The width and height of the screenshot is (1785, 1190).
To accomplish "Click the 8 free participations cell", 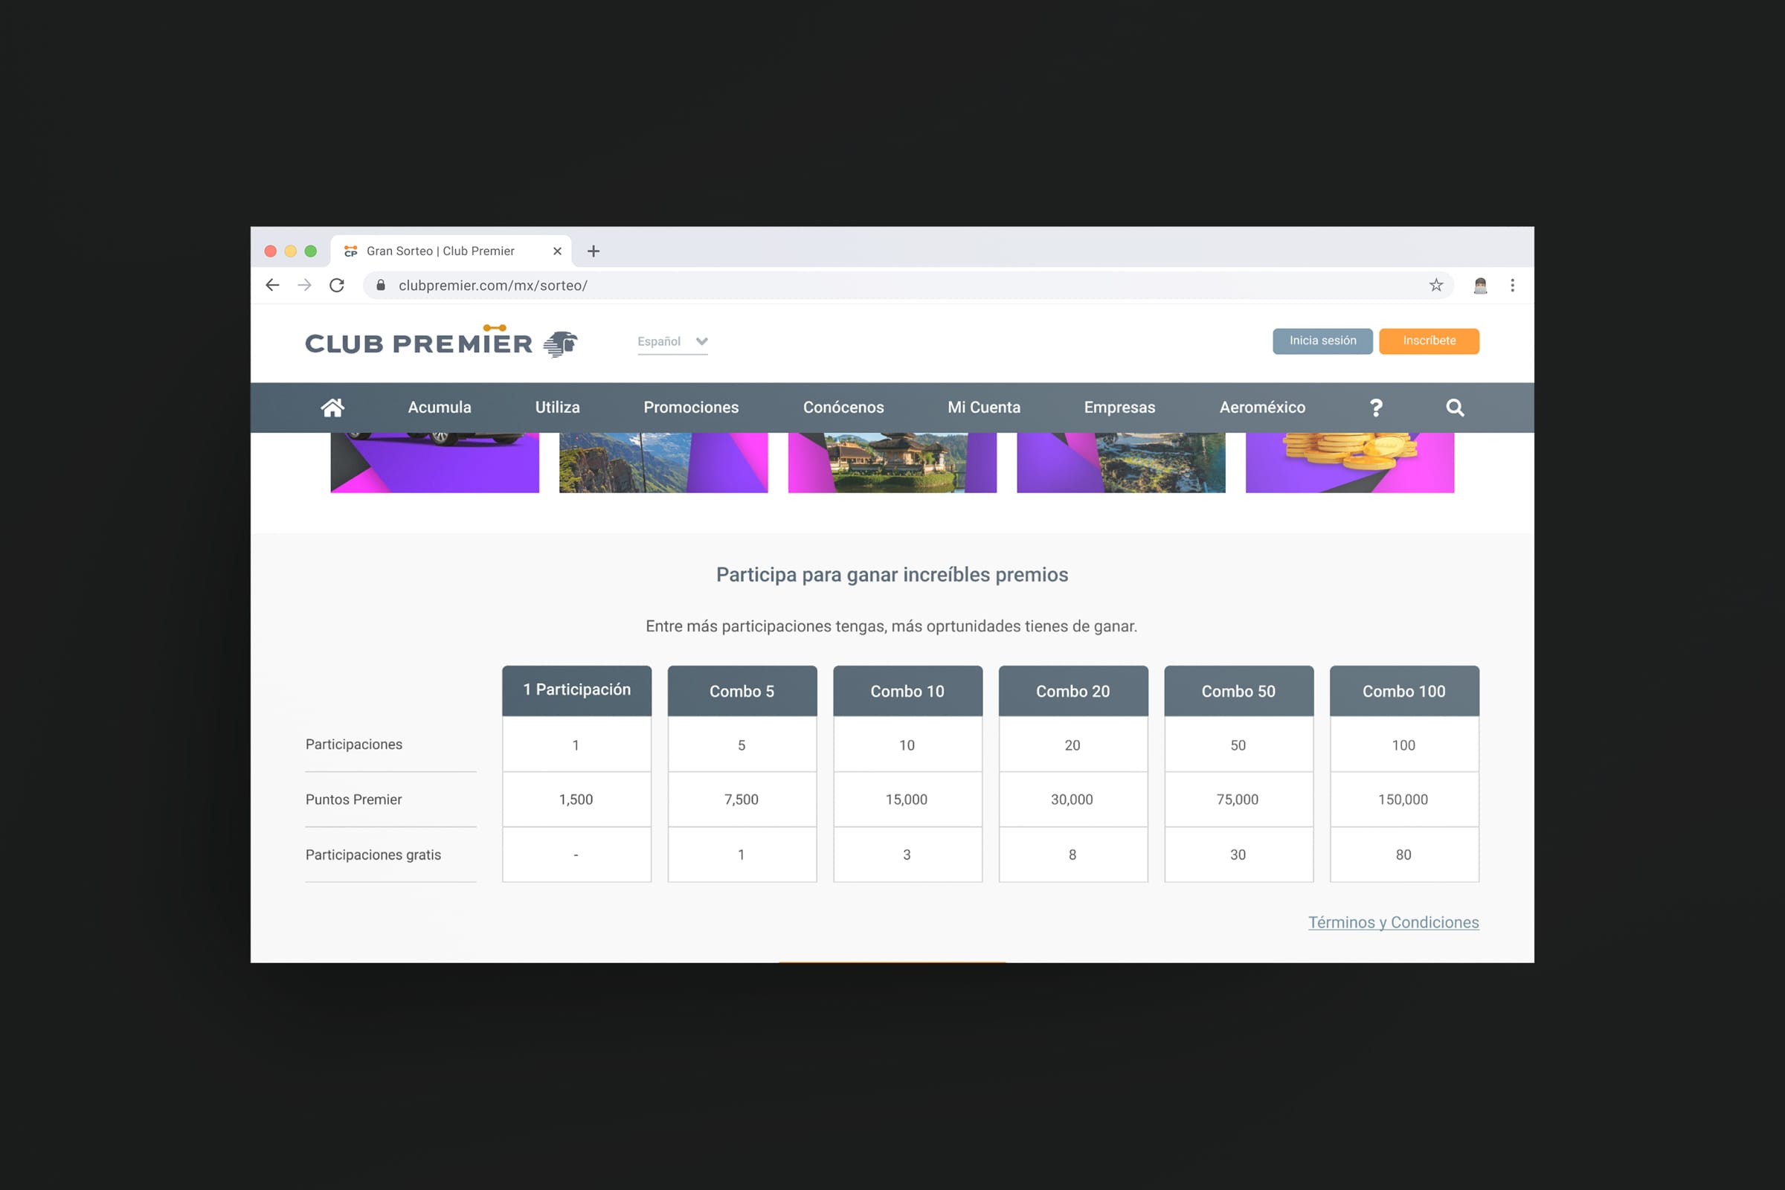I will coord(1073,855).
